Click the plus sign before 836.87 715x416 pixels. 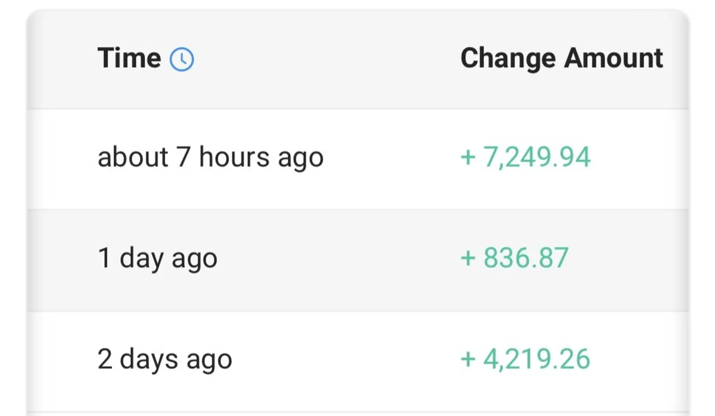[468, 259]
